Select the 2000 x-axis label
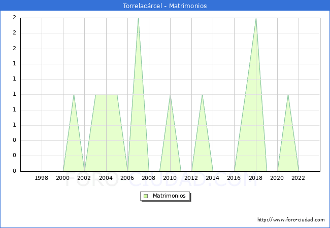The image size is (330, 228). (x=63, y=178)
